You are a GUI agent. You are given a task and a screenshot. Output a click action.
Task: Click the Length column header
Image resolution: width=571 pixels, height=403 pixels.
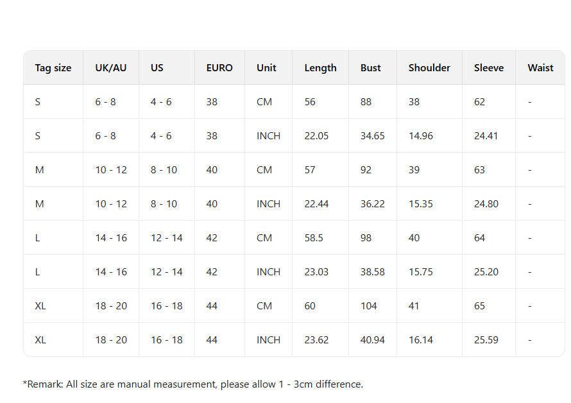pyautogui.click(x=320, y=67)
